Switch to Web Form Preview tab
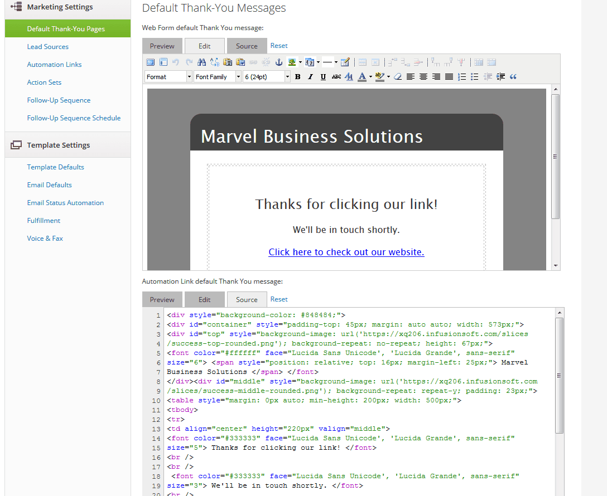The image size is (607, 496). click(x=162, y=46)
